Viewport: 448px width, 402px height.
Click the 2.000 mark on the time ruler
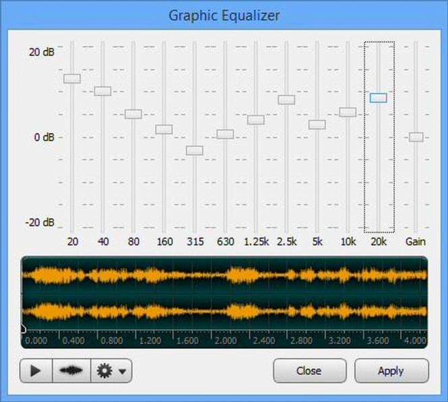point(226,341)
